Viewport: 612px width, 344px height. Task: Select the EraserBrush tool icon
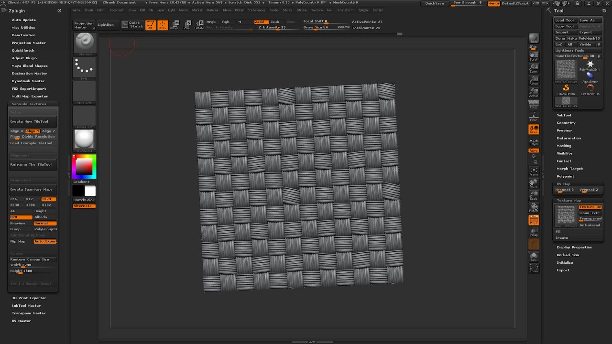tap(590, 89)
